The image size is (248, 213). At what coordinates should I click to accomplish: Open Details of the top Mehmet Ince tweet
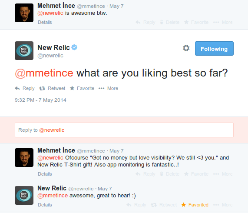coord(45,22)
